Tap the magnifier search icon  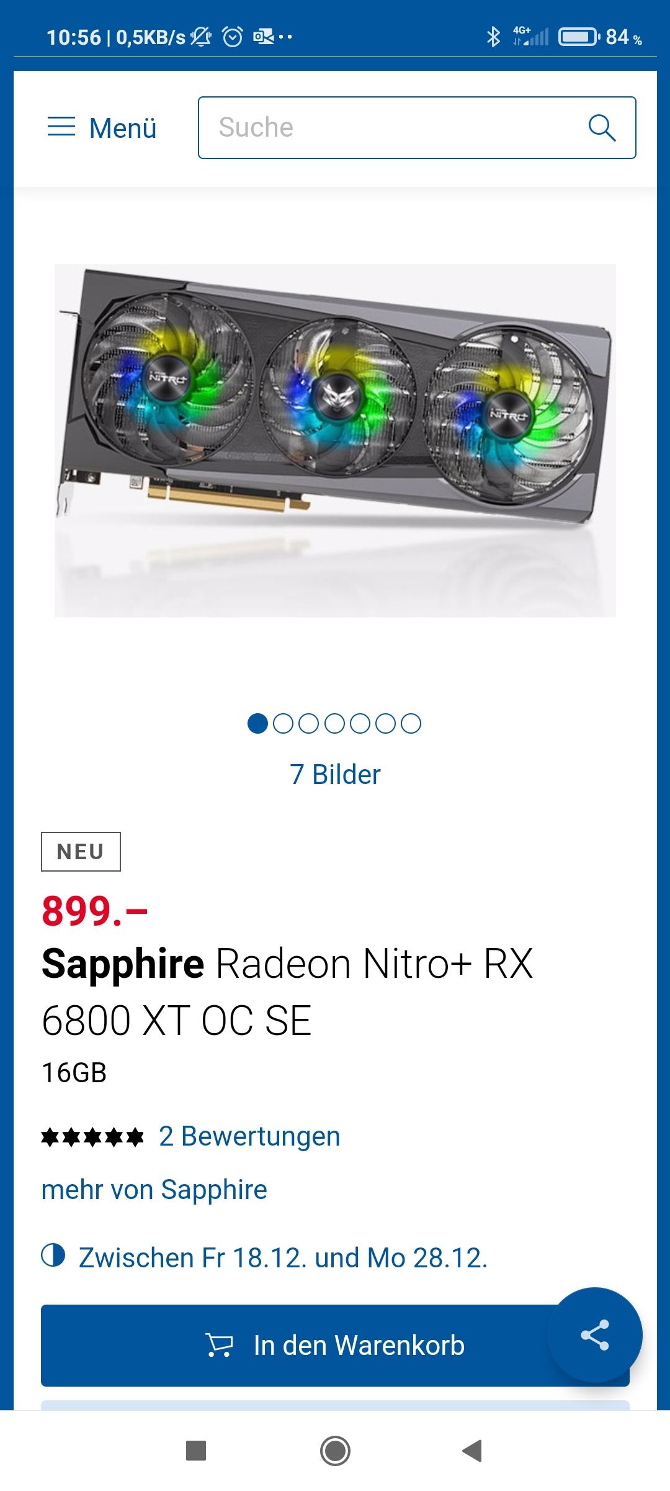pyautogui.click(x=602, y=127)
